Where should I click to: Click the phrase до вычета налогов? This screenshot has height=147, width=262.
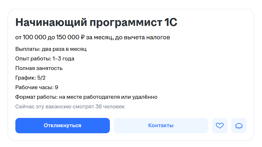[x=142, y=37]
